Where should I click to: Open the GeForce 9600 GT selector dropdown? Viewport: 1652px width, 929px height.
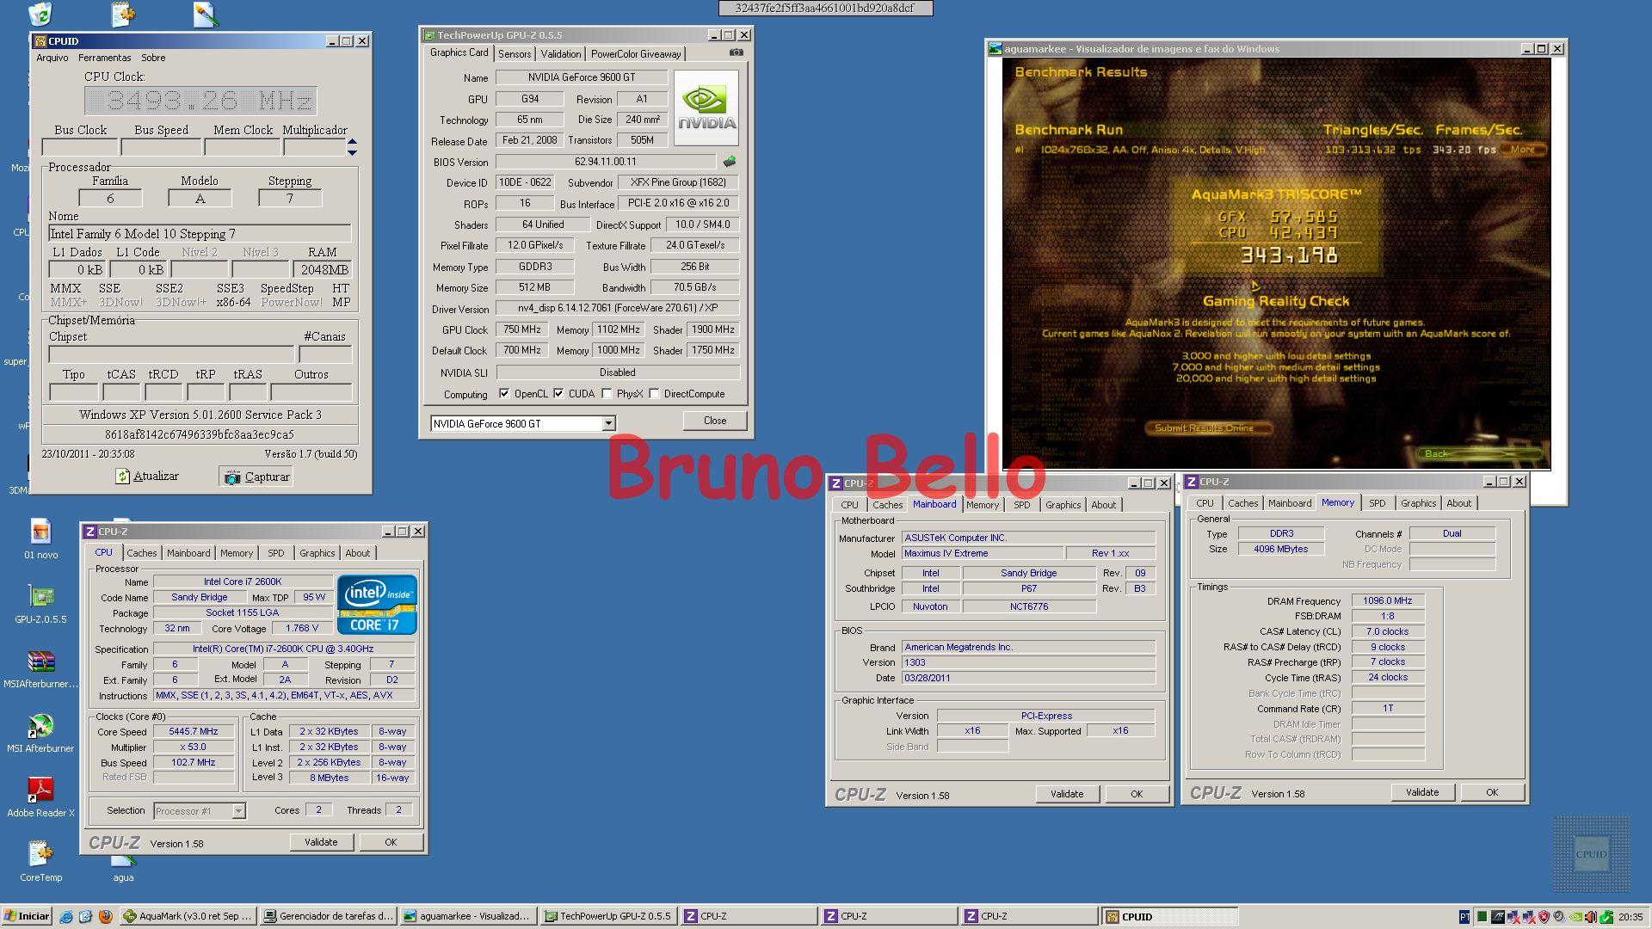(x=608, y=423)
